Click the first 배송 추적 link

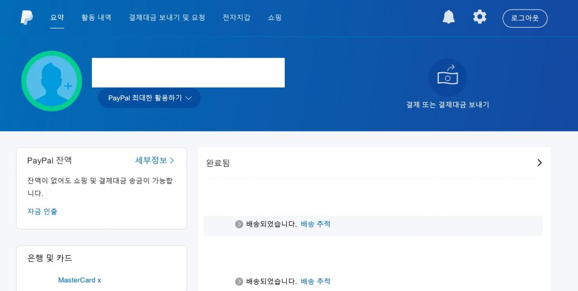pos(315,224)
